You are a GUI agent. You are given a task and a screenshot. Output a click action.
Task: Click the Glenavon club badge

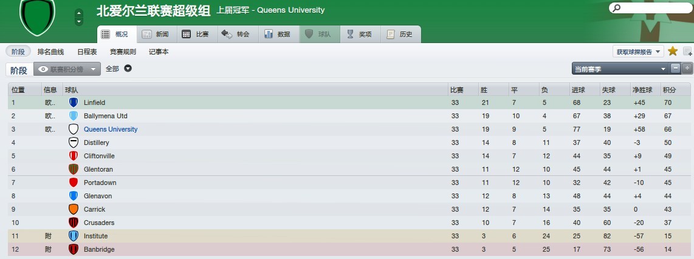(x=74, y=196)
